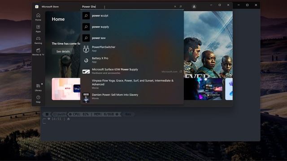Select the 'power sculpt' suggestion
The width and height of the screenshot is (287, 161).
click(132, 16)
